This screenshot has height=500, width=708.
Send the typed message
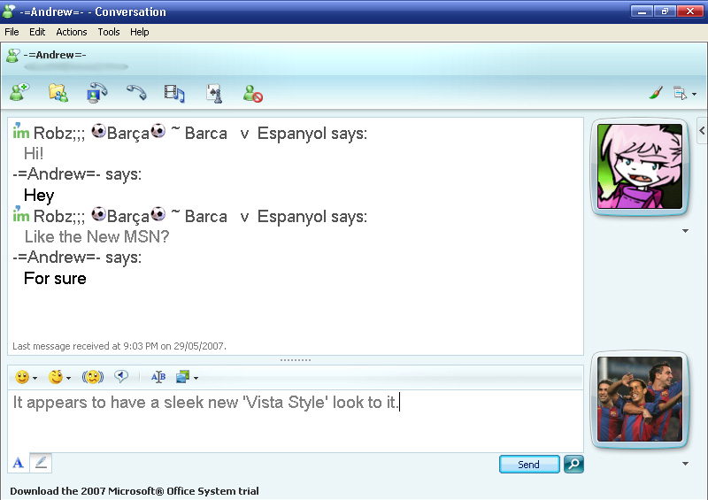[x=529, y=465]
